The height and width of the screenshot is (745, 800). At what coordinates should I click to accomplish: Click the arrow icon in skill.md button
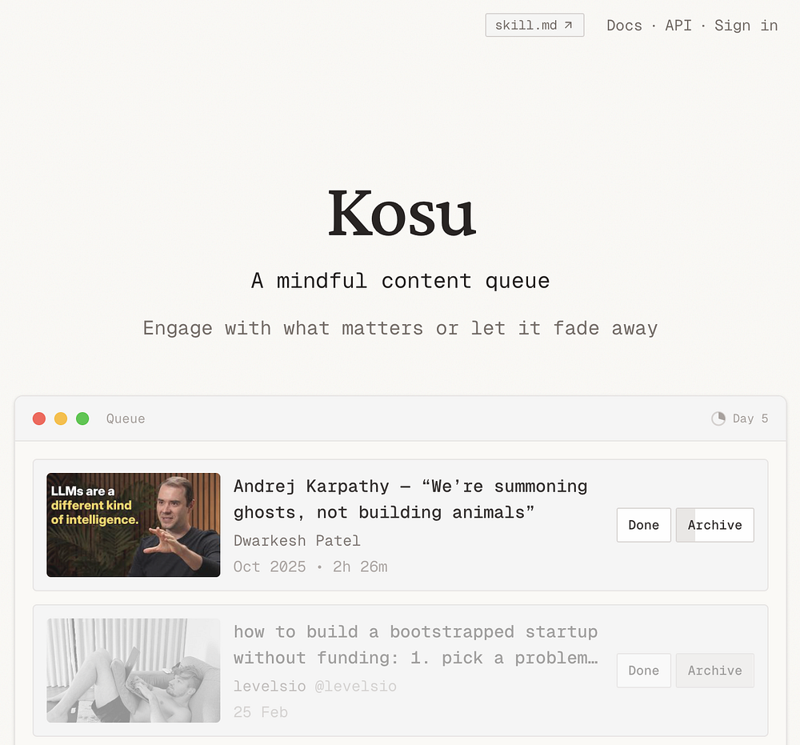568,25
